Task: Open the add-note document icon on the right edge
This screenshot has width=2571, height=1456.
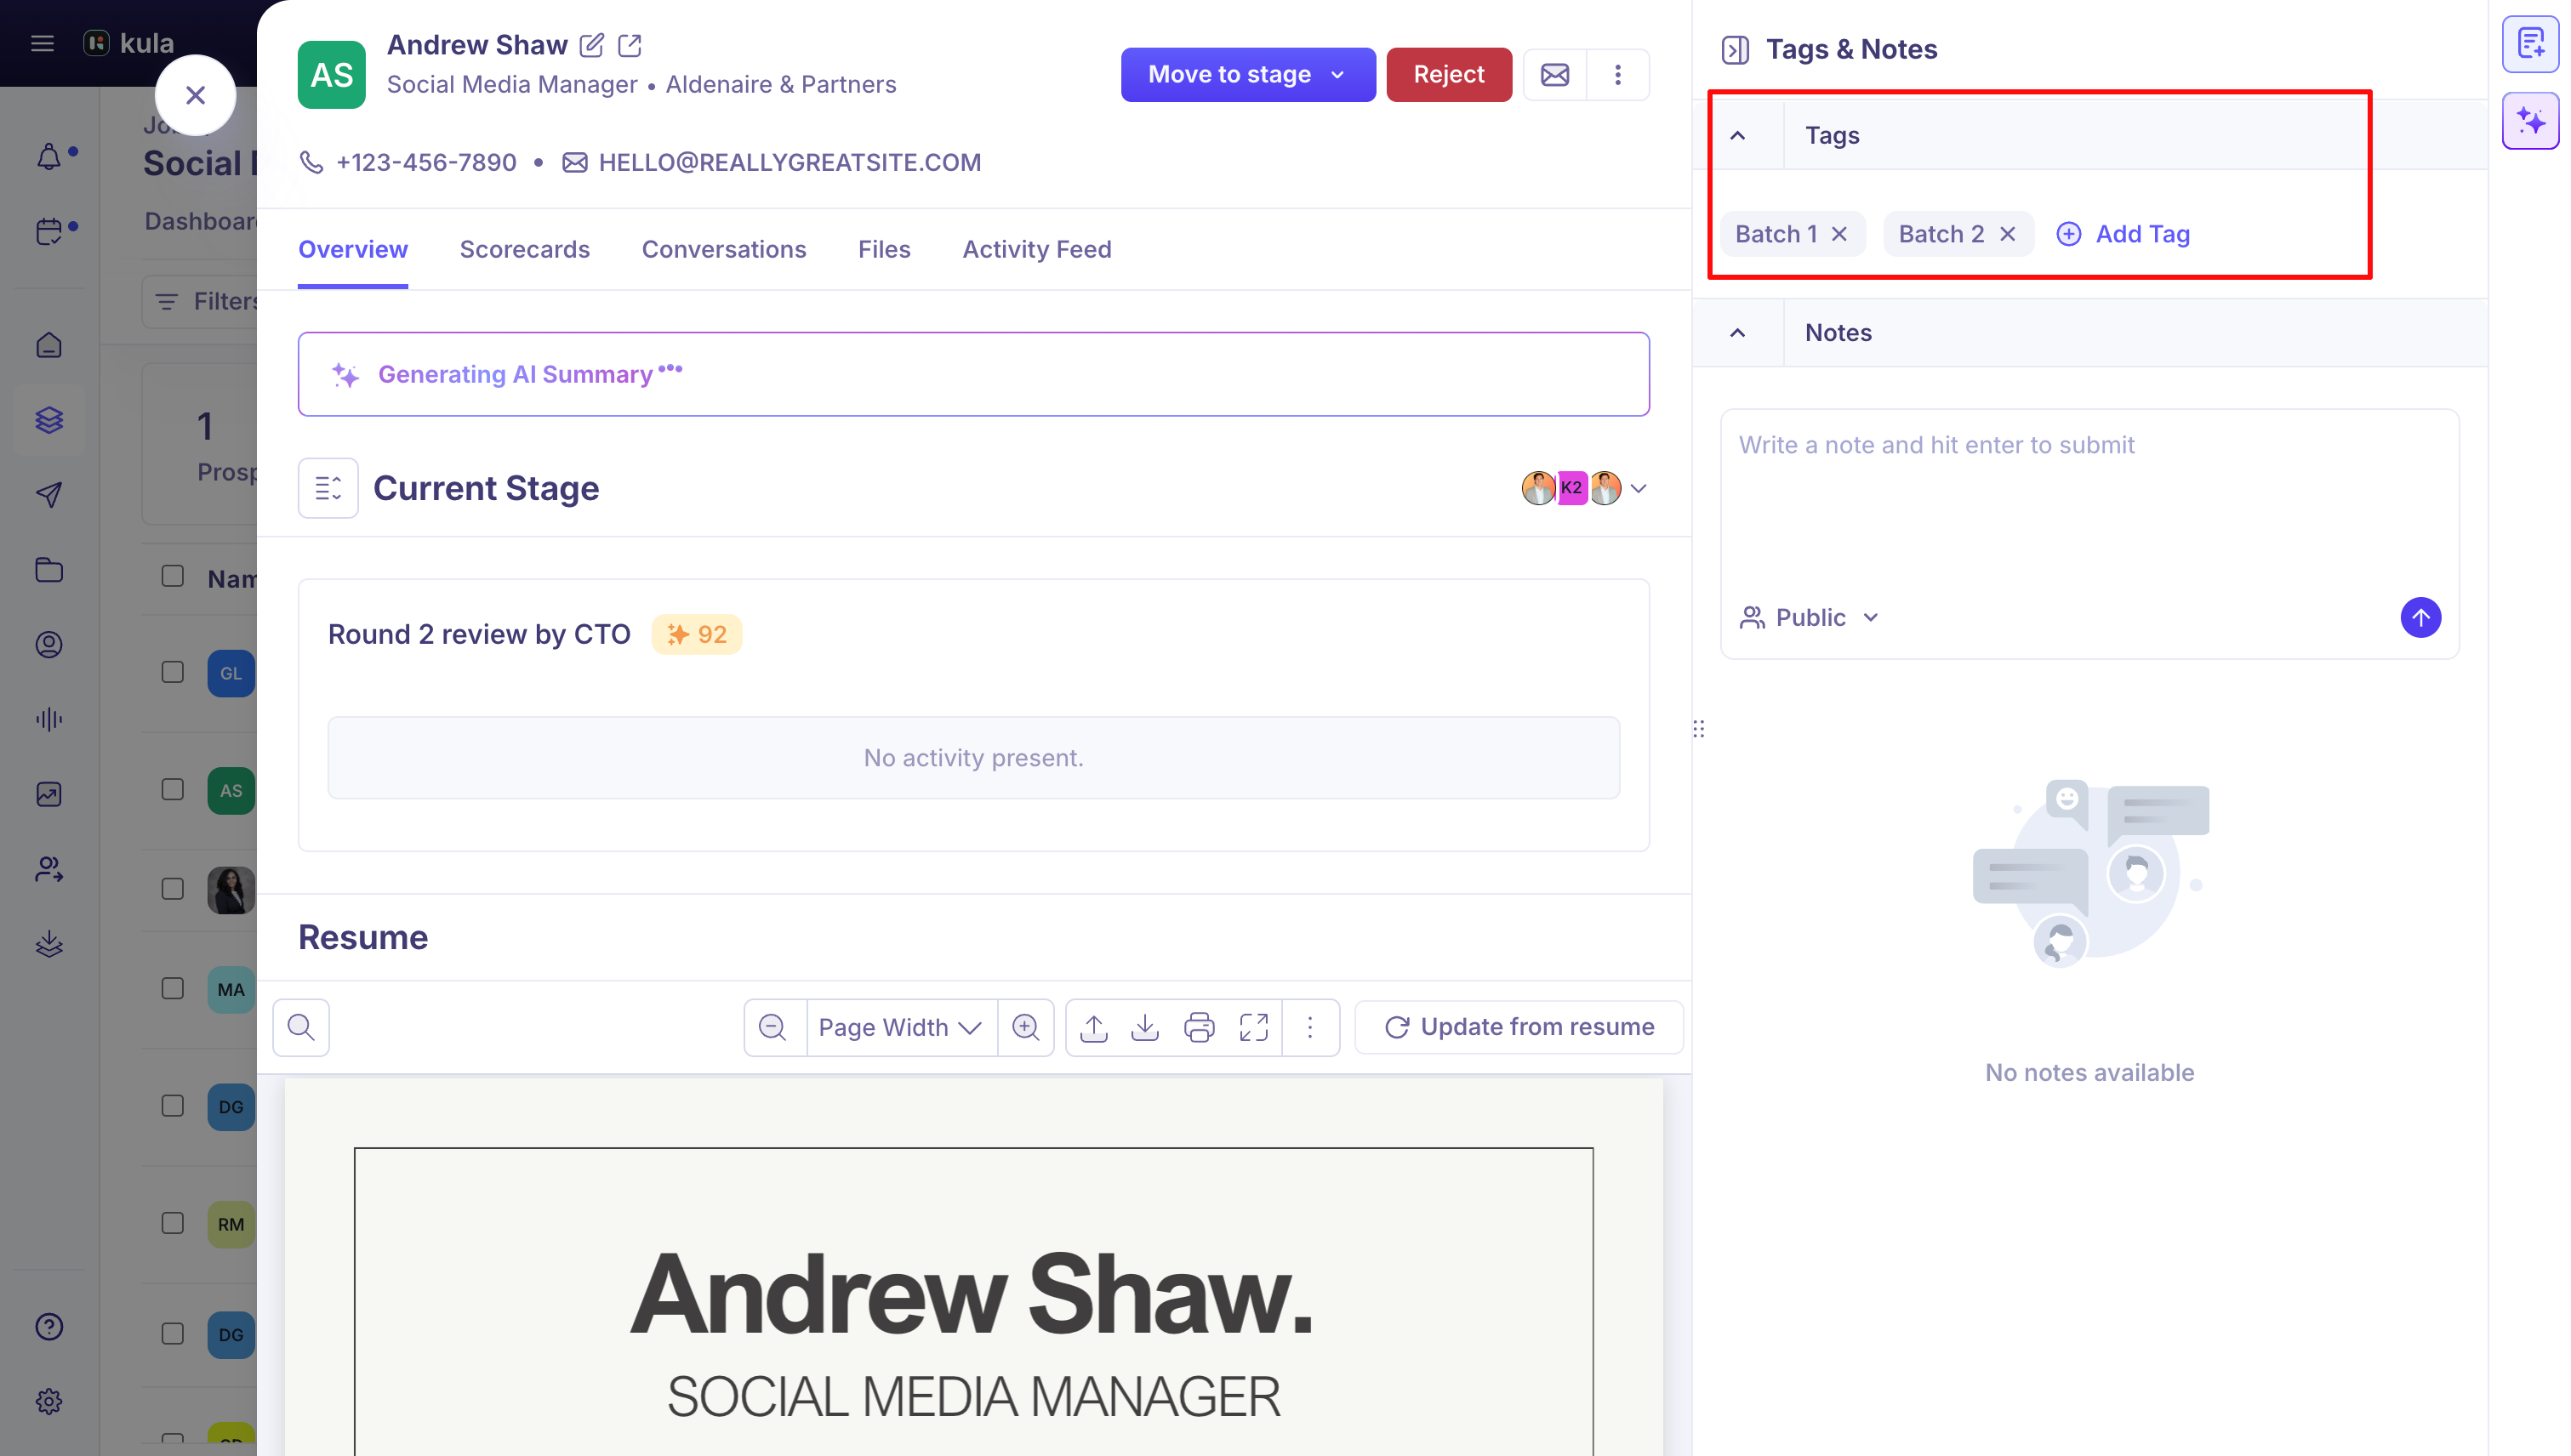Action: tap(2530, 44)
